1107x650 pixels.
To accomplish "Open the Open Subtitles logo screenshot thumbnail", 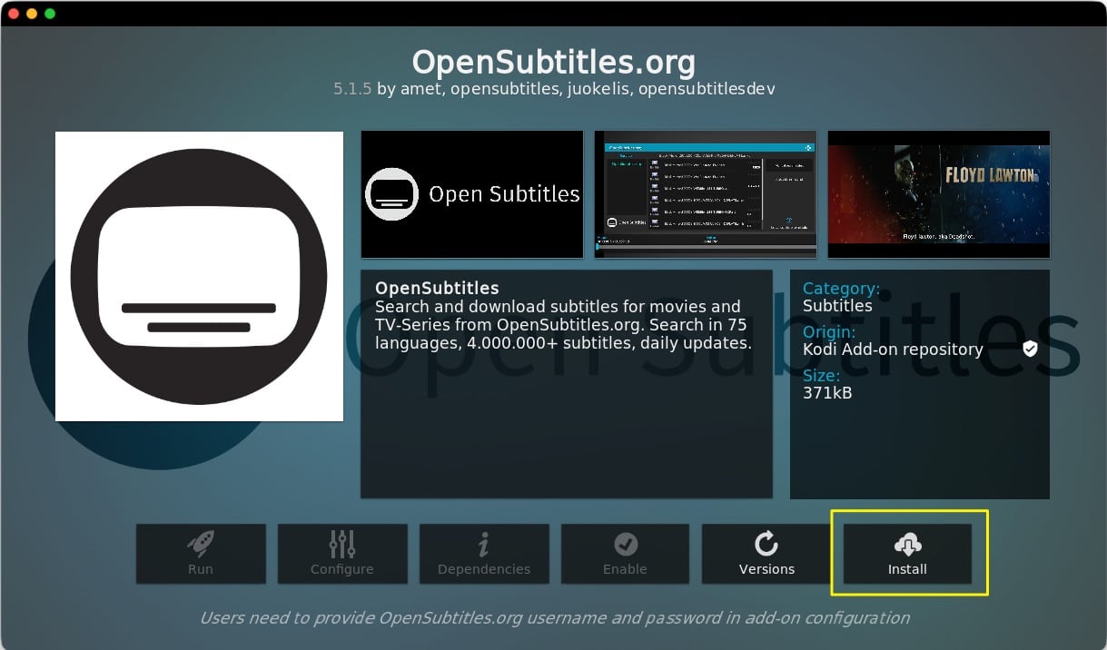I will click(x=472, y=194).
